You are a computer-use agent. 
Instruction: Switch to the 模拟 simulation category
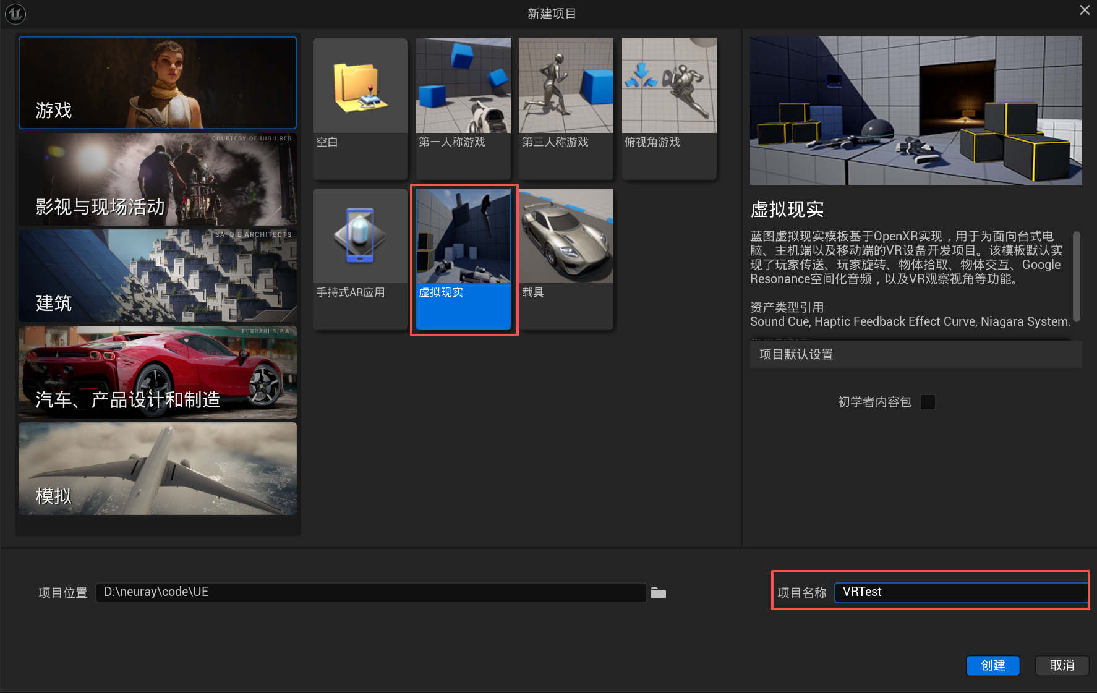pos(158,469)
